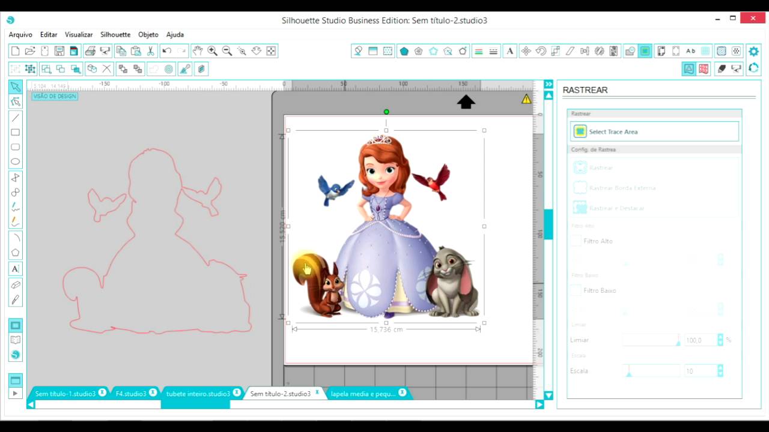Print the design
The height and width of the screenshot is (432, 769).
90,51
